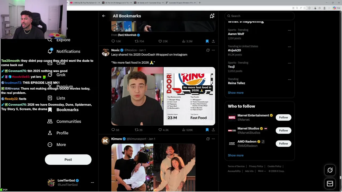
Task: Open the more menu on the Kimura post
Action: tap(213, 139)
